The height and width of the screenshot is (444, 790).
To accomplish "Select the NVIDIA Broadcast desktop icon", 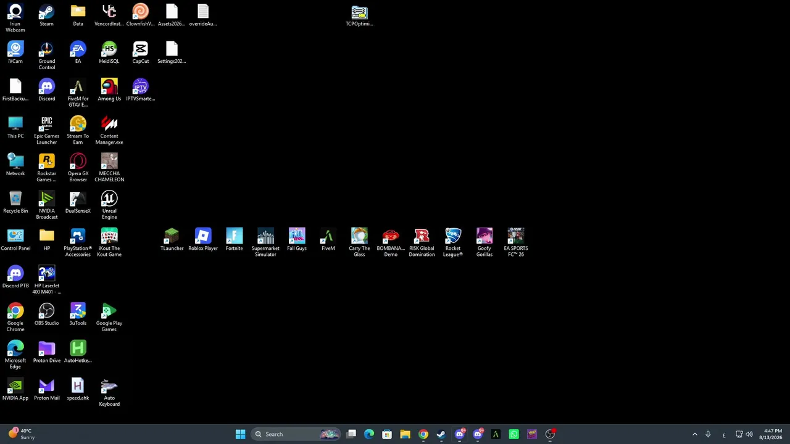I will 46,206.
